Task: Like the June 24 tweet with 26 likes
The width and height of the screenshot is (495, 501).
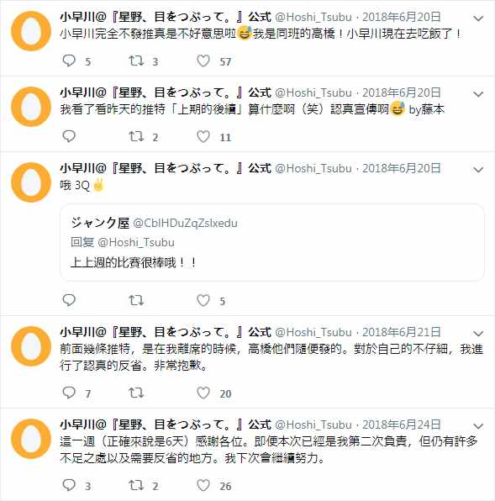Action: pyautogui.click(x=203, y=485)
